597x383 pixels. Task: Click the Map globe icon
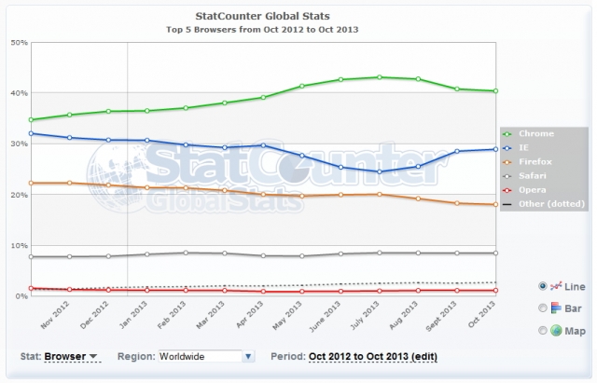(555, 331)
